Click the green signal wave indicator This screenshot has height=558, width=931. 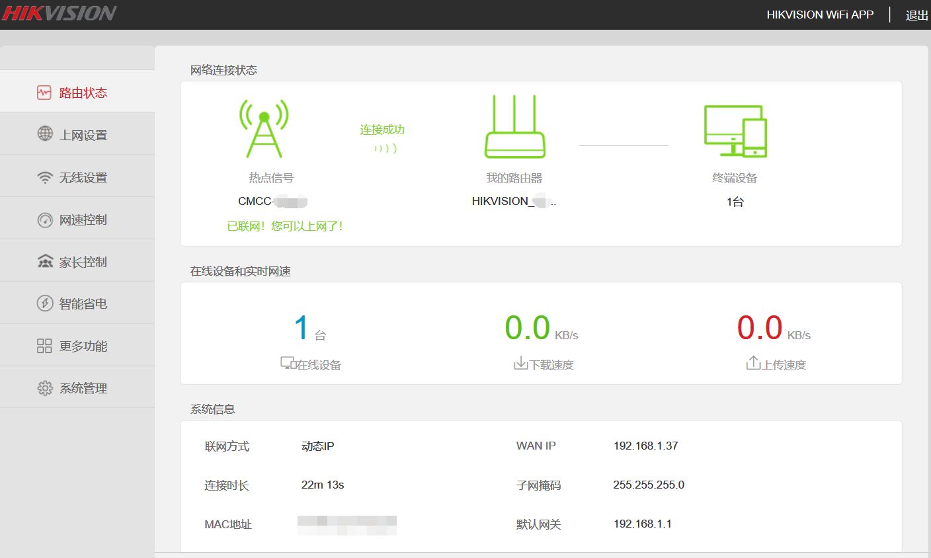click(385, 149)
